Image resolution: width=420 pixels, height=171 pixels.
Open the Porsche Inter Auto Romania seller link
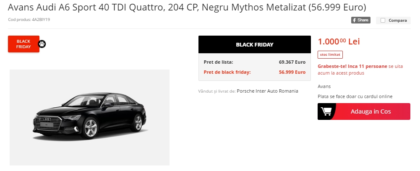point(267,91)
